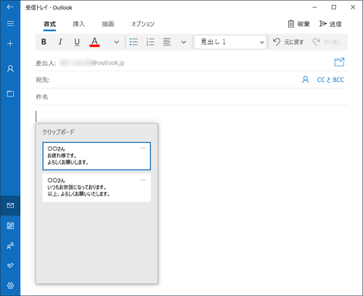Click the back arrow in the sidebar
Image resolution: width=363 pixels, height=296 pixels.
click(x=10, y=7)
